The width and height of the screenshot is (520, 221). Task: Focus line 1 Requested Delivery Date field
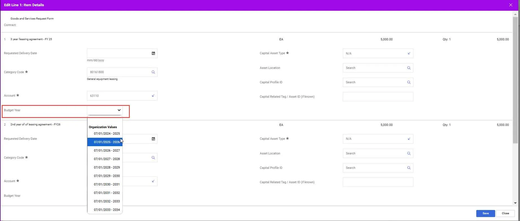pos(122,53)
